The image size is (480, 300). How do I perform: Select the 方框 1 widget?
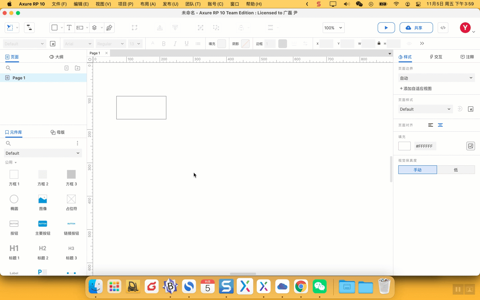pos(14,178)
